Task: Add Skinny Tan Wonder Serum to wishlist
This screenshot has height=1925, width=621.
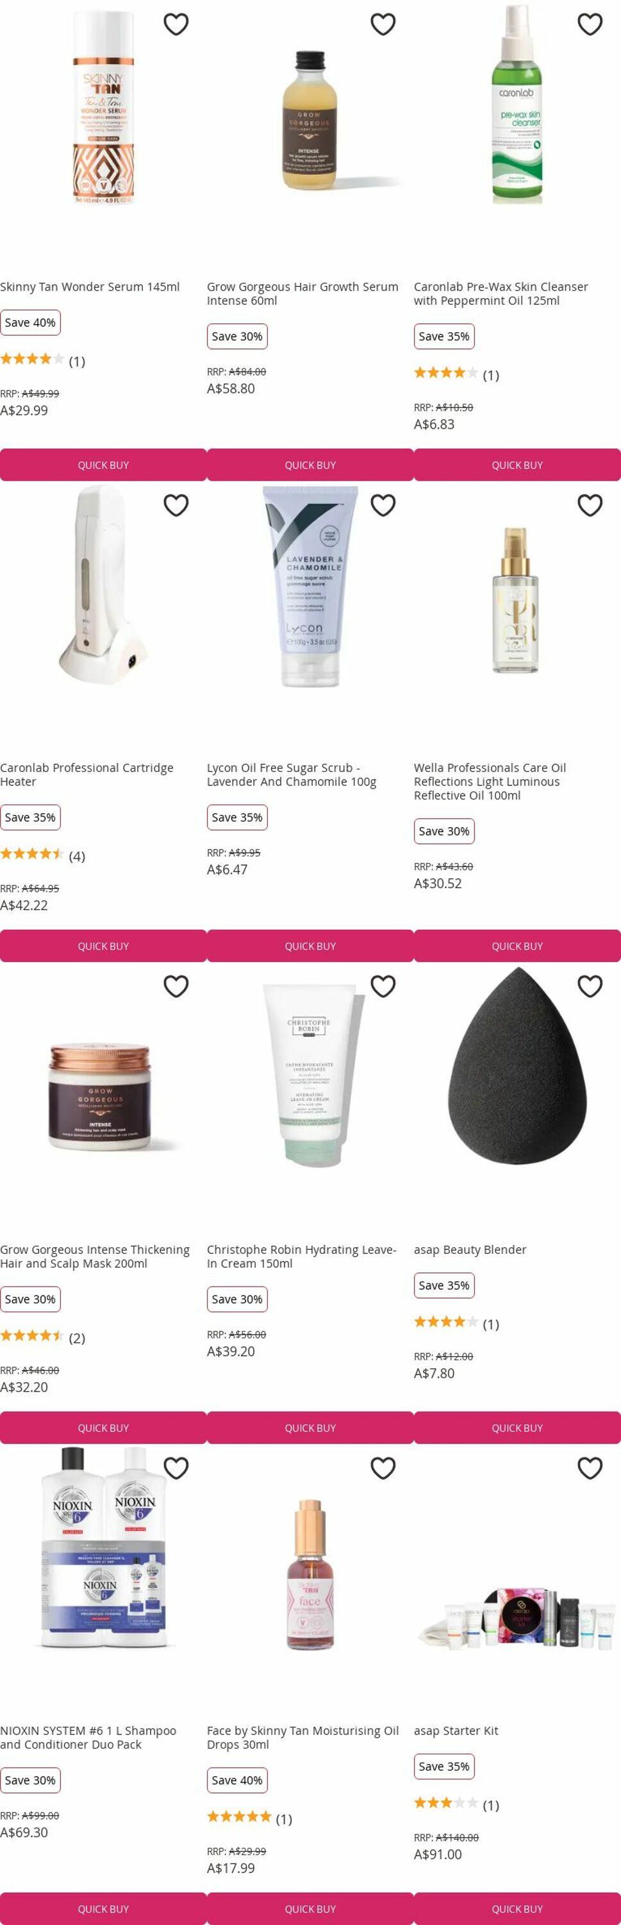Action: pos(176,24)
